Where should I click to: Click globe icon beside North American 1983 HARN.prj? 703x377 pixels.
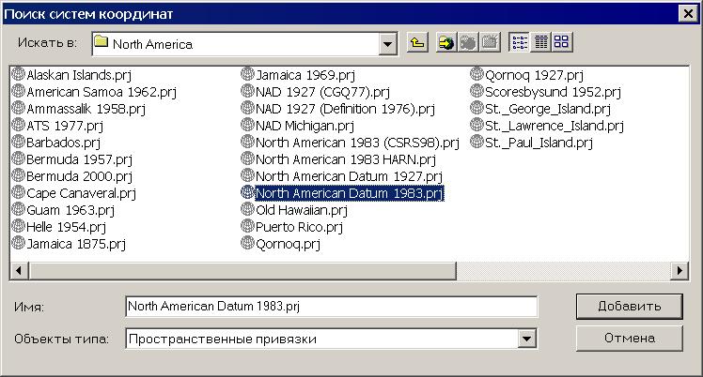click(247, 158)
